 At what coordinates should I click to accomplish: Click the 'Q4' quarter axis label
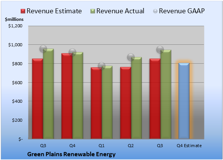[72, 146]
